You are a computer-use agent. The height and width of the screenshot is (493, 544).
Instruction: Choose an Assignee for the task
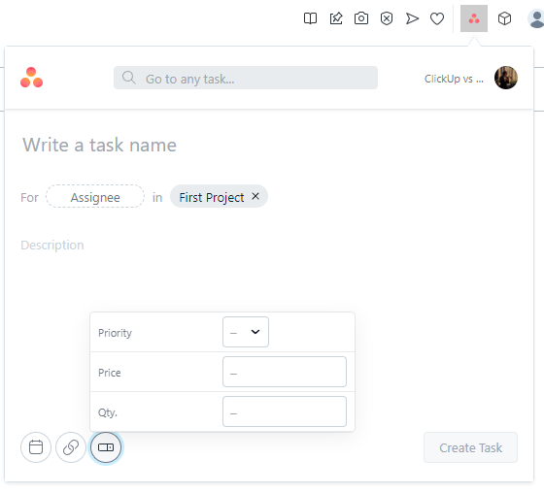click(x=95, y=197)
